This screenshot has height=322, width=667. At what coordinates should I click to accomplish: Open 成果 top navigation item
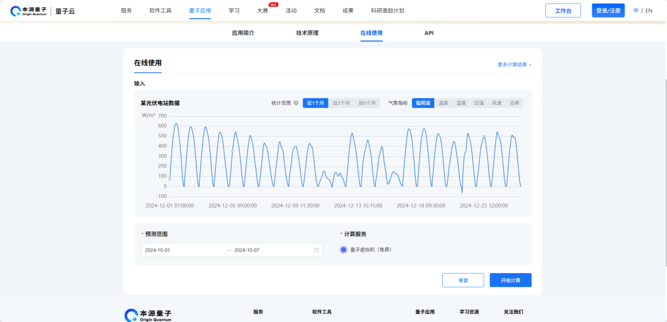click(x=348, y=11)
